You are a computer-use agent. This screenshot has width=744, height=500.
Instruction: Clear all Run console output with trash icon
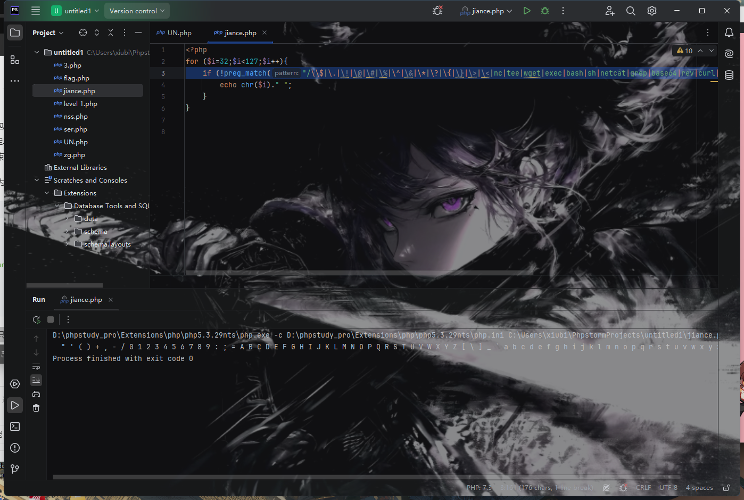pos(36,408)
